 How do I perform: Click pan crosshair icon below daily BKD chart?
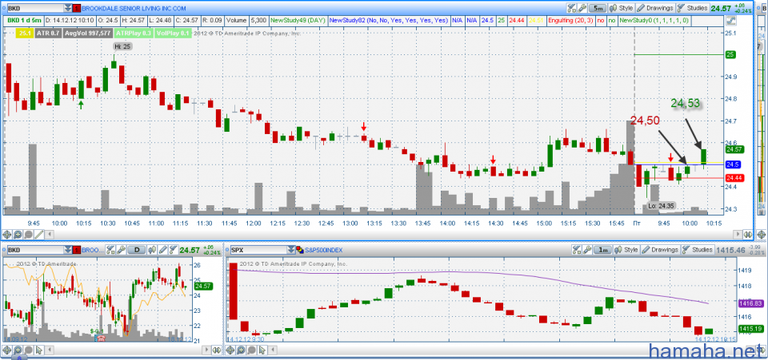7,350
